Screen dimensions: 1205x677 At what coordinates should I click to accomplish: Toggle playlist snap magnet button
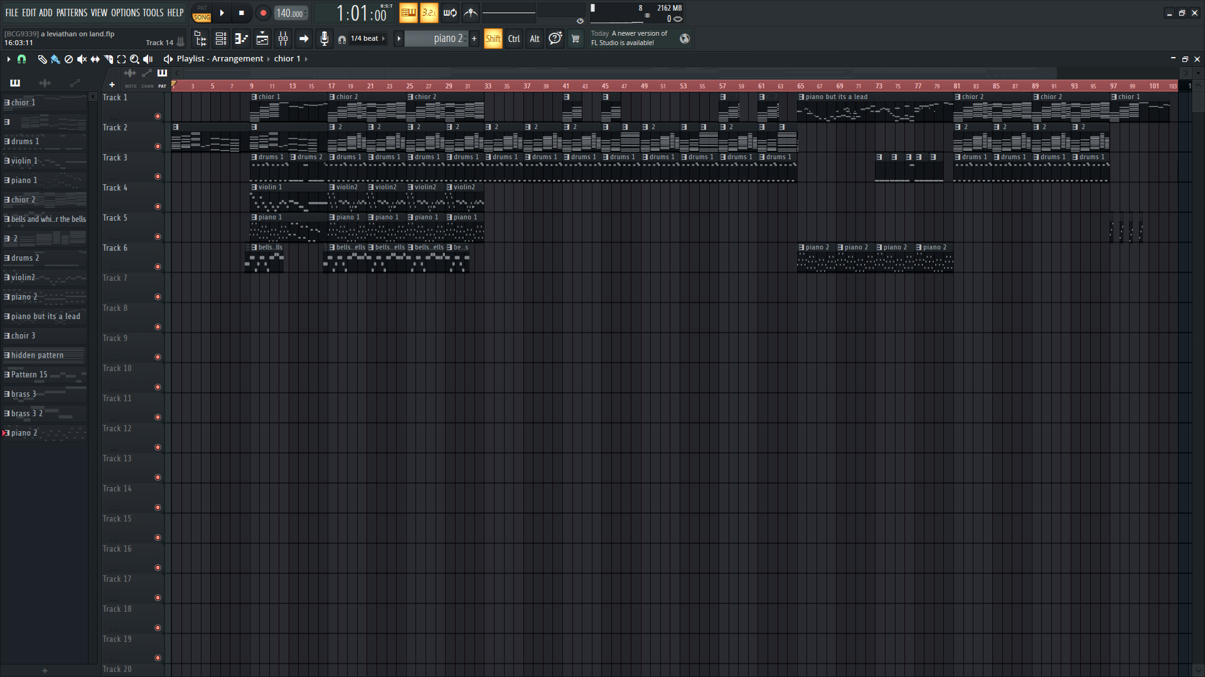click(x=22, y=59)
